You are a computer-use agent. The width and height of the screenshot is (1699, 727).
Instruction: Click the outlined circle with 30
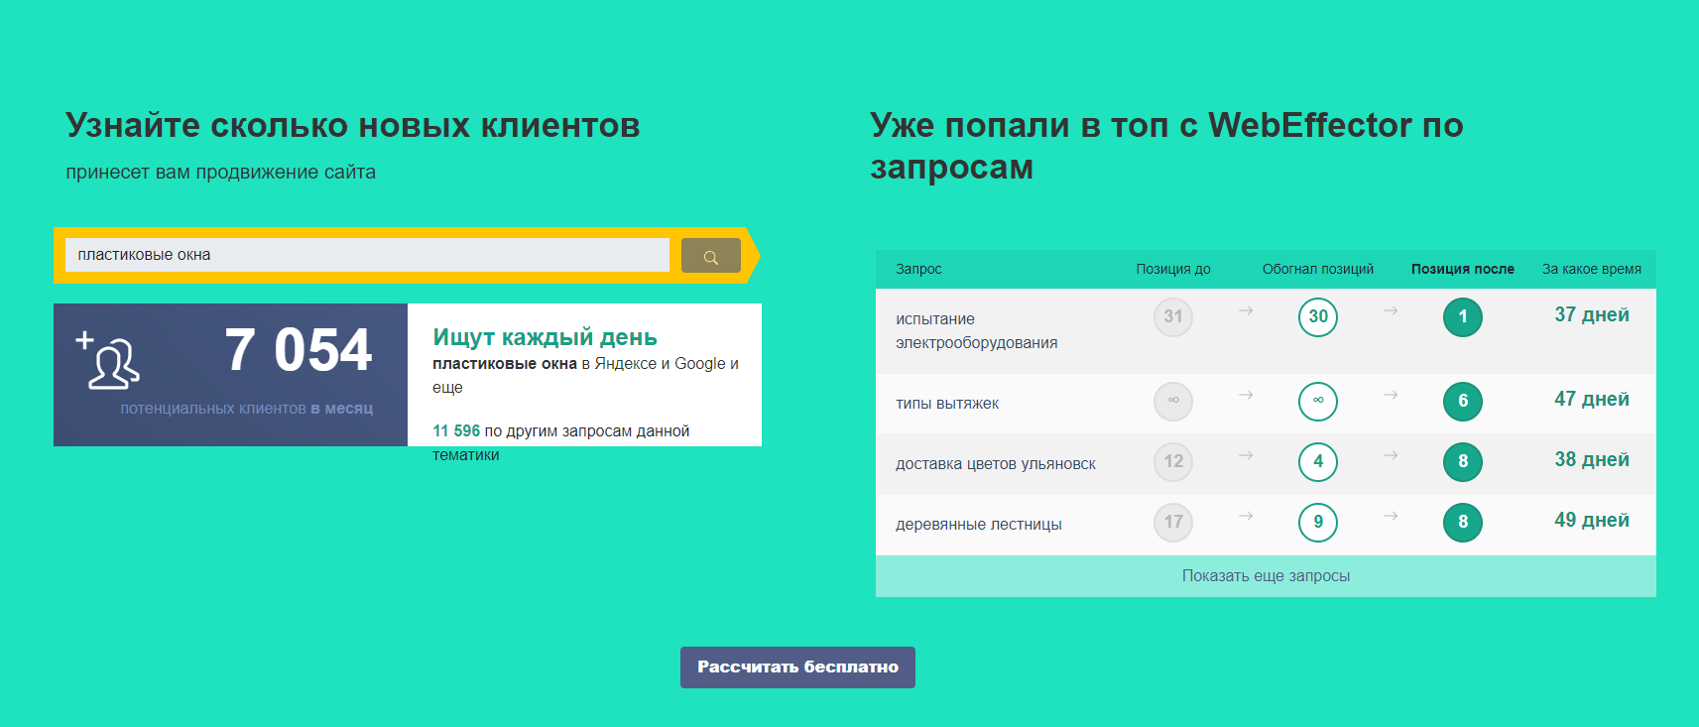click(x=1318, y=317)
